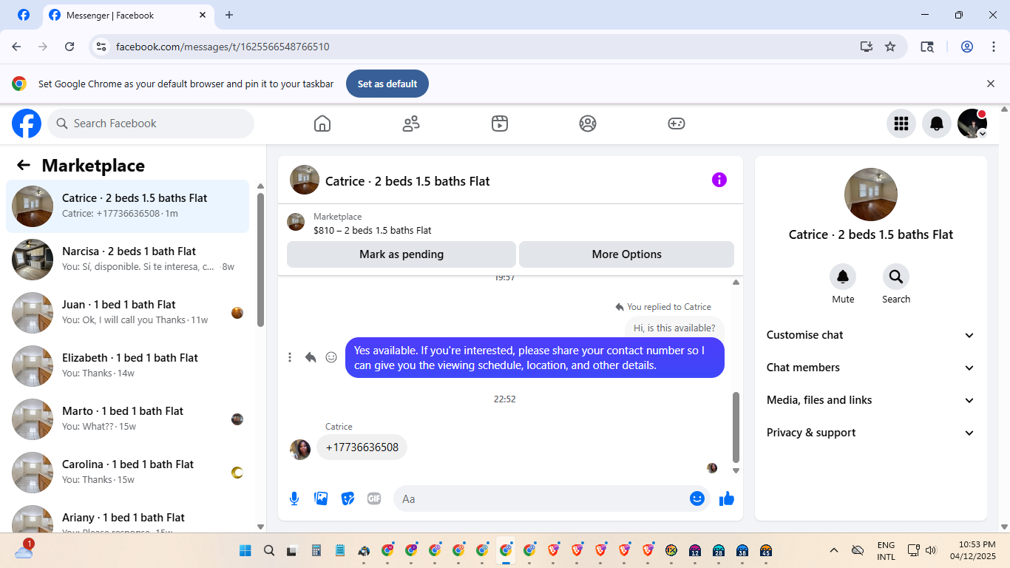Screen dimensions: 1010x568
Task: Open the Windows Start menu
Action: [245, 550]
